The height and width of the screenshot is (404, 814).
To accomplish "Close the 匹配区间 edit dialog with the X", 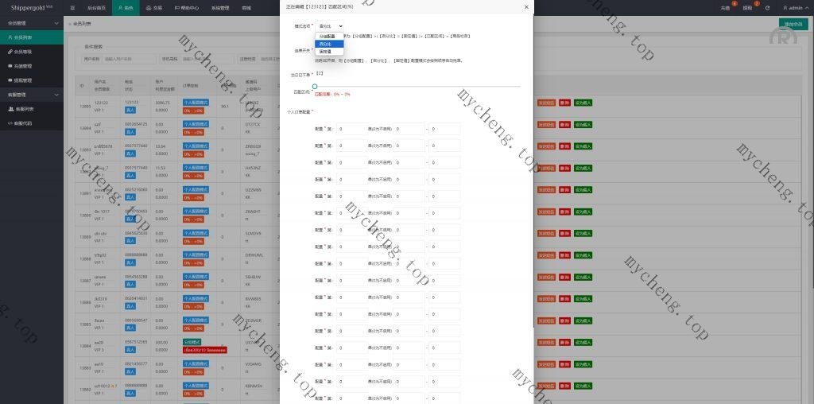I will coord(525,7).
